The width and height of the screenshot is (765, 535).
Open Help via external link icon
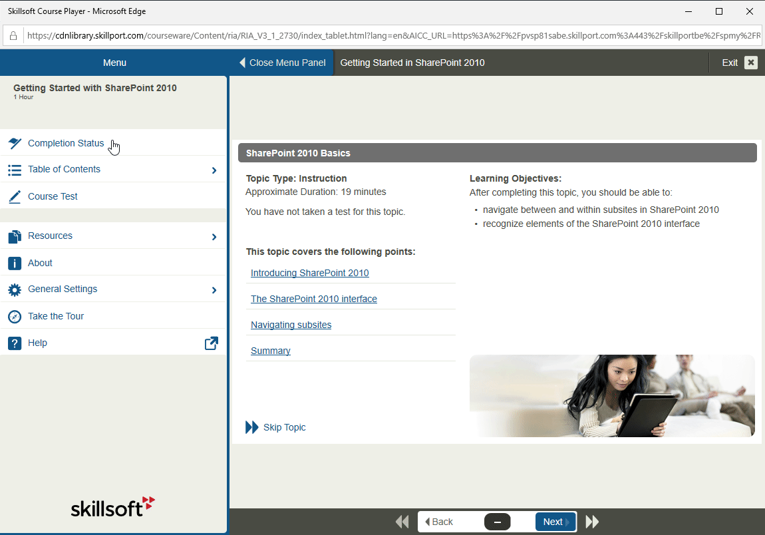click(211, 343)
